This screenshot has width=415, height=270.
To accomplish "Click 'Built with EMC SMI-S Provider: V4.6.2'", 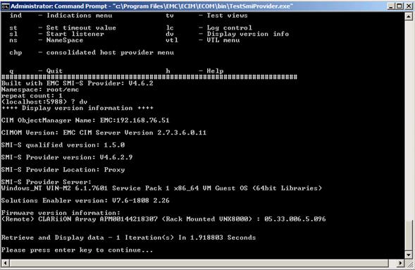I will (78, 83).
